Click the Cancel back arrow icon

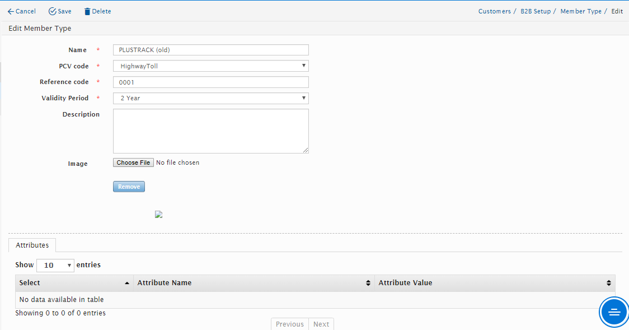click(x=11, y=11)
